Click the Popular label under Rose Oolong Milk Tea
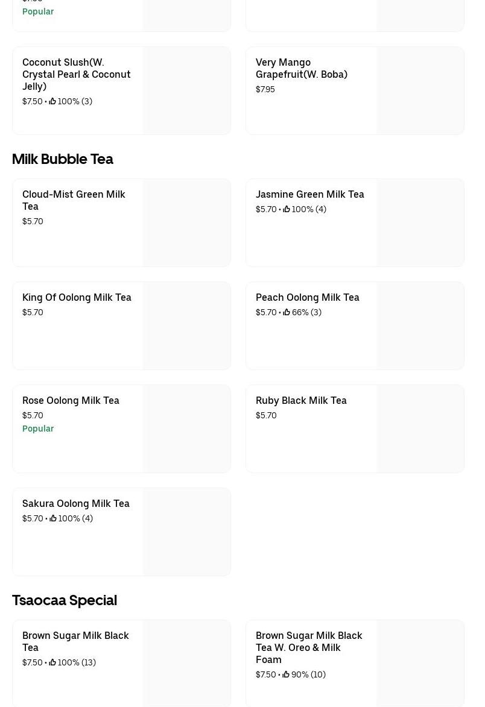The width and height of the screenshot is (485, 707). (x=38, y=429)
